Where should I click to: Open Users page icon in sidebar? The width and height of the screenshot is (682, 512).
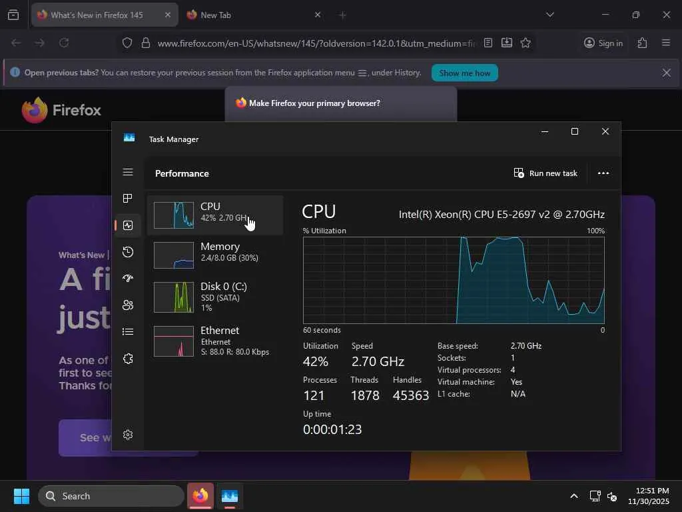click(128, 305)
